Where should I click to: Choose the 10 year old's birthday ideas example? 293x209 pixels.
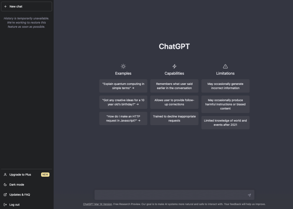[123, 102]
